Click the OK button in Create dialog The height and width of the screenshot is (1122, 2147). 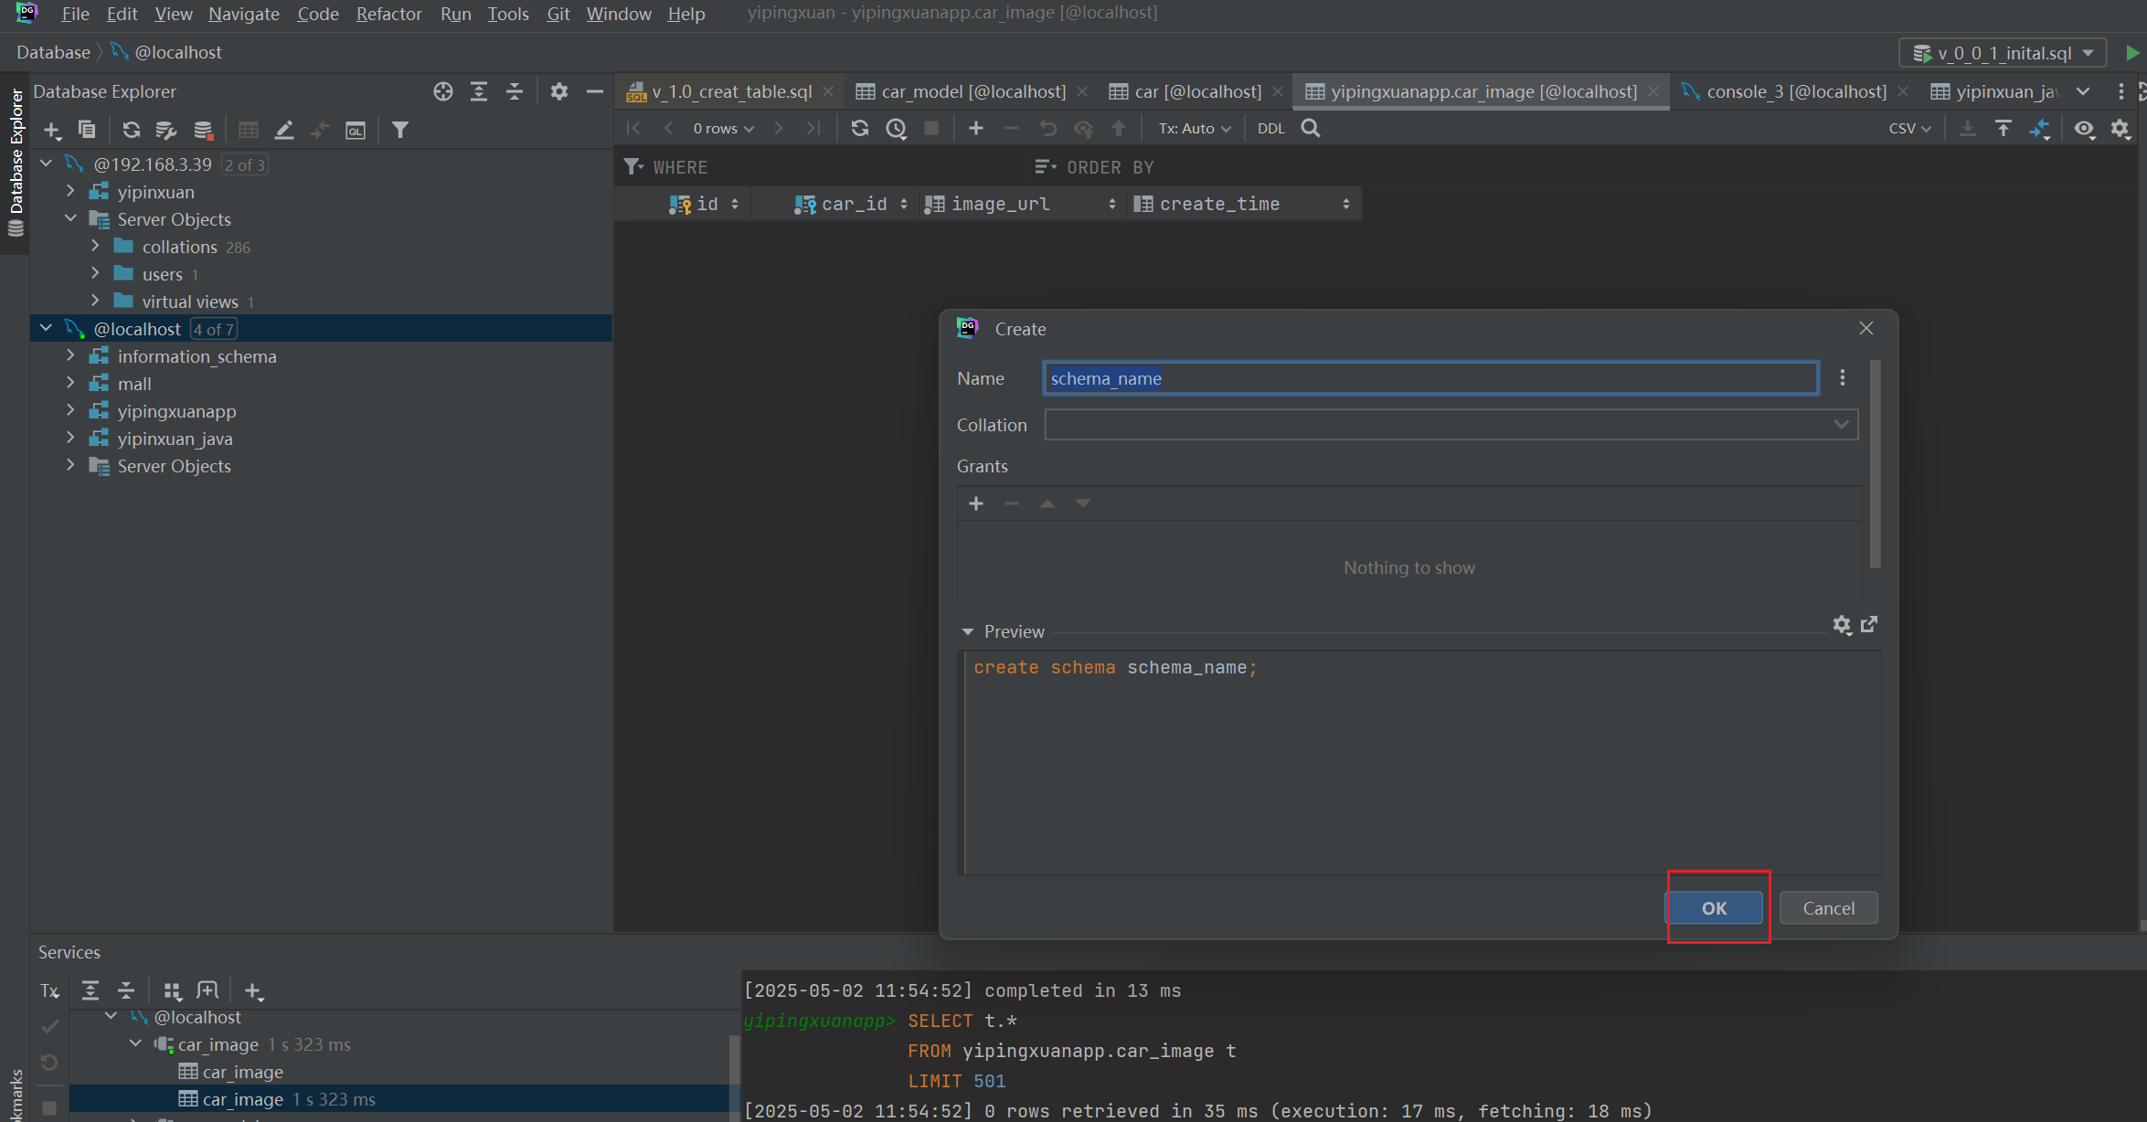tap(1714, 908)
